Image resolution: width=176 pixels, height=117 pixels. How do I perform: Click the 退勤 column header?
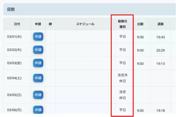tap(160, 24)
